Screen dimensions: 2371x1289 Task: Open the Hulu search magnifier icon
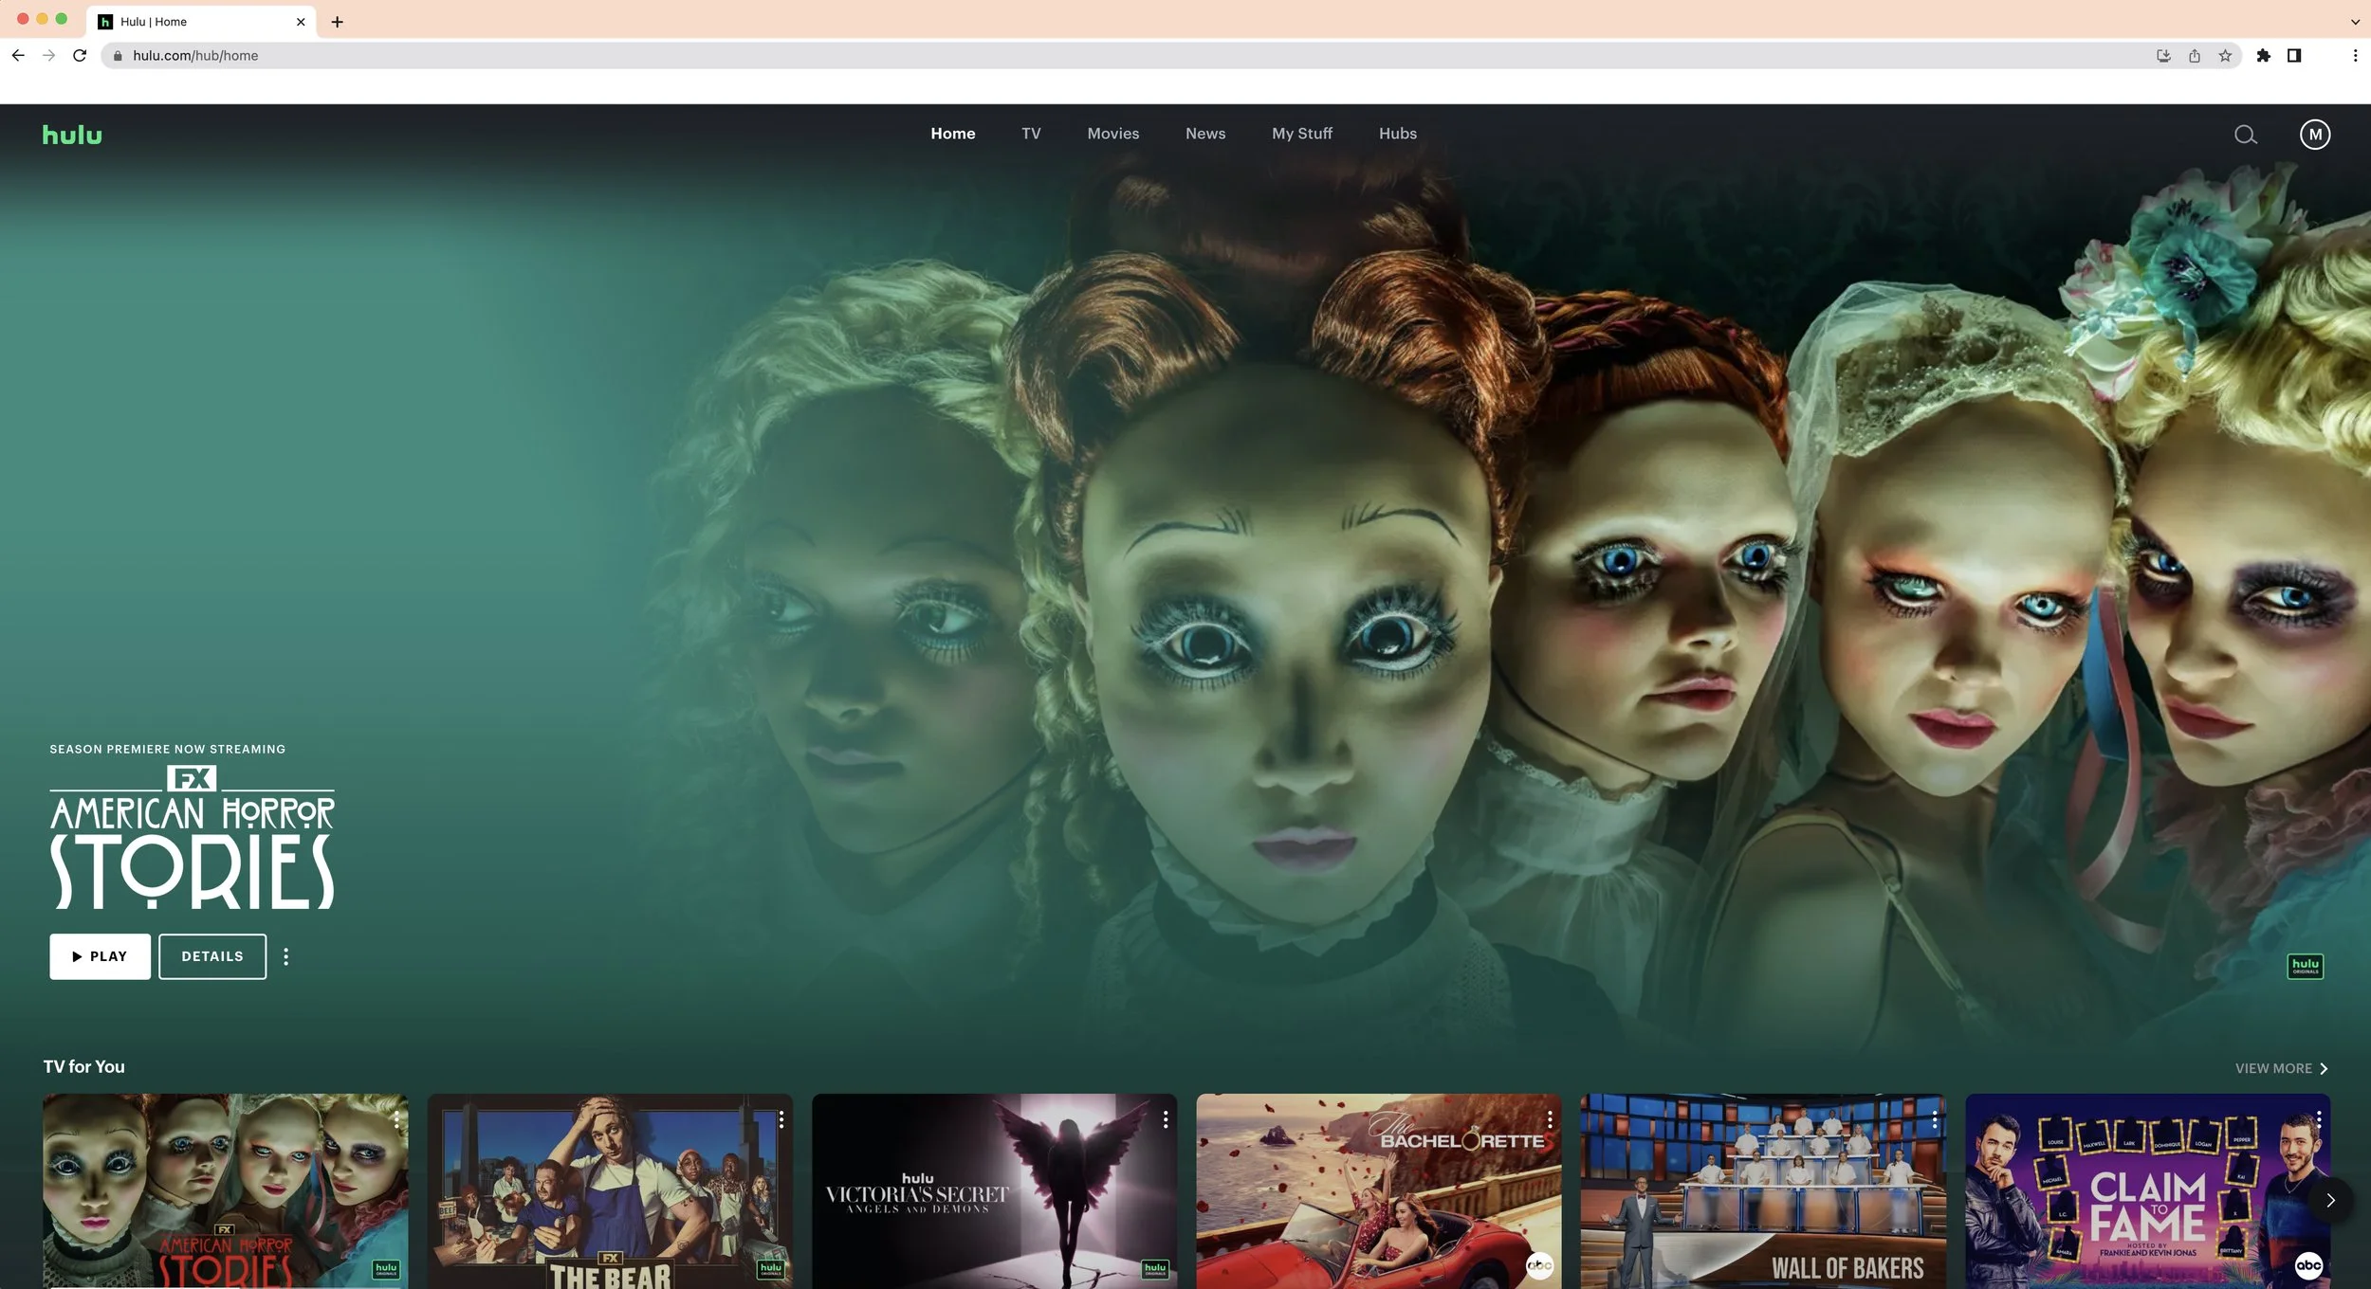tap(2245, 135)
